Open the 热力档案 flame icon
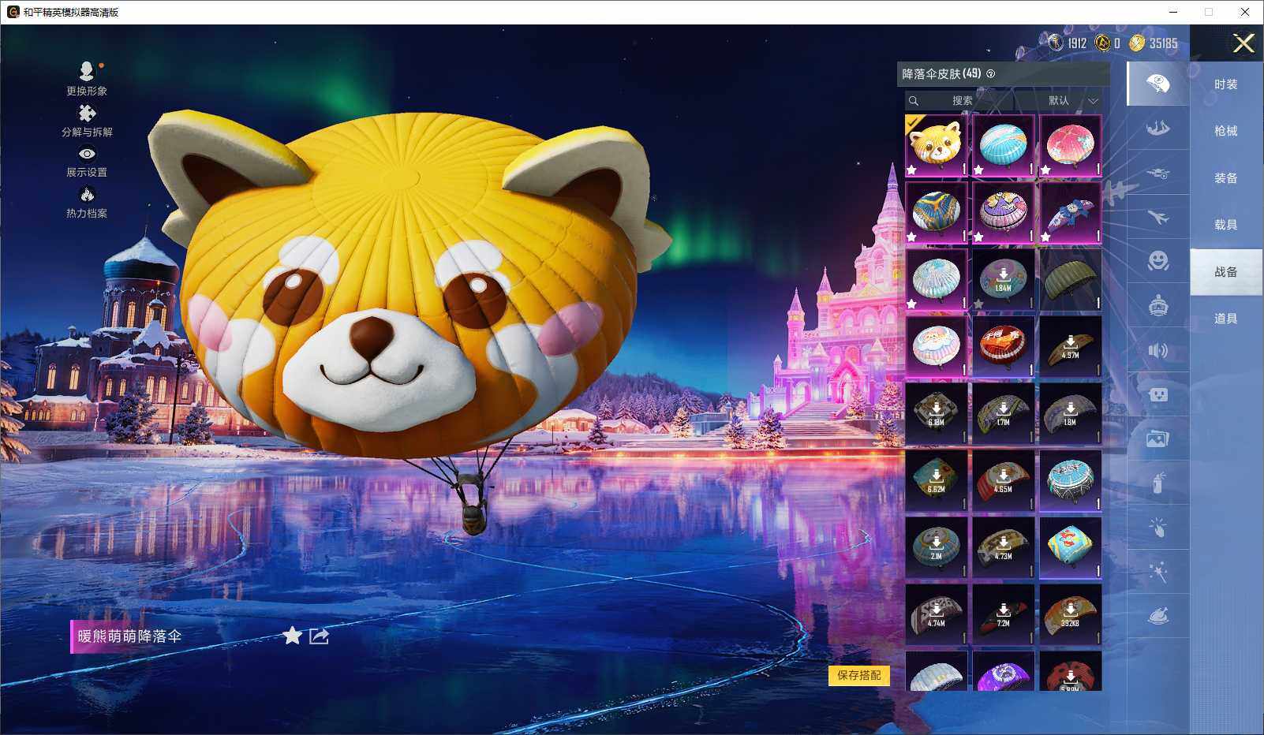The image size is (1264, 735). point(87,193)
